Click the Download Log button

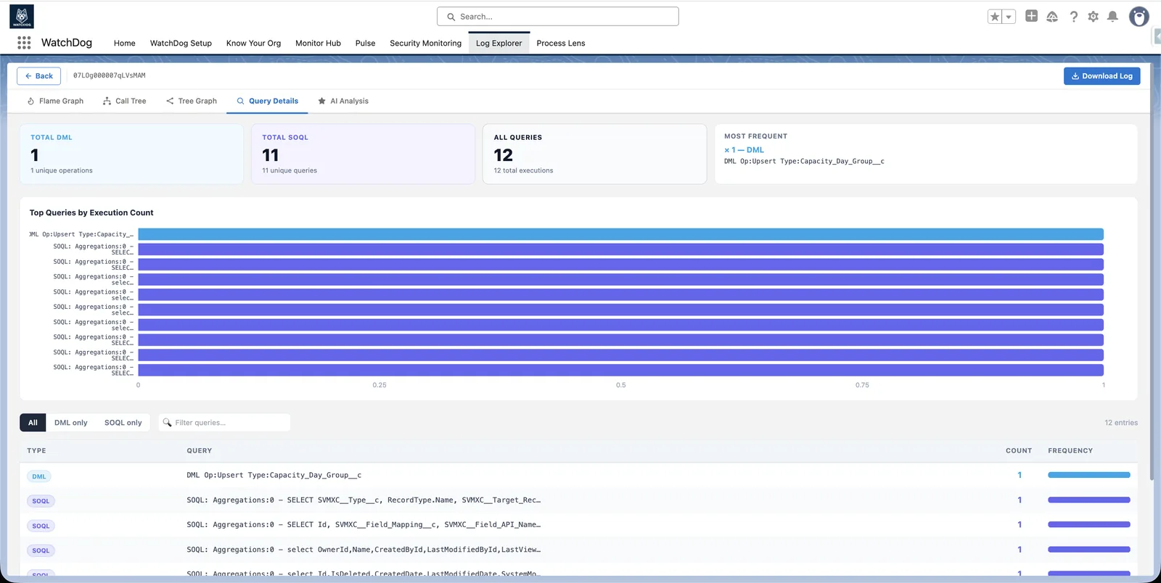click(x=1101, y=76)
